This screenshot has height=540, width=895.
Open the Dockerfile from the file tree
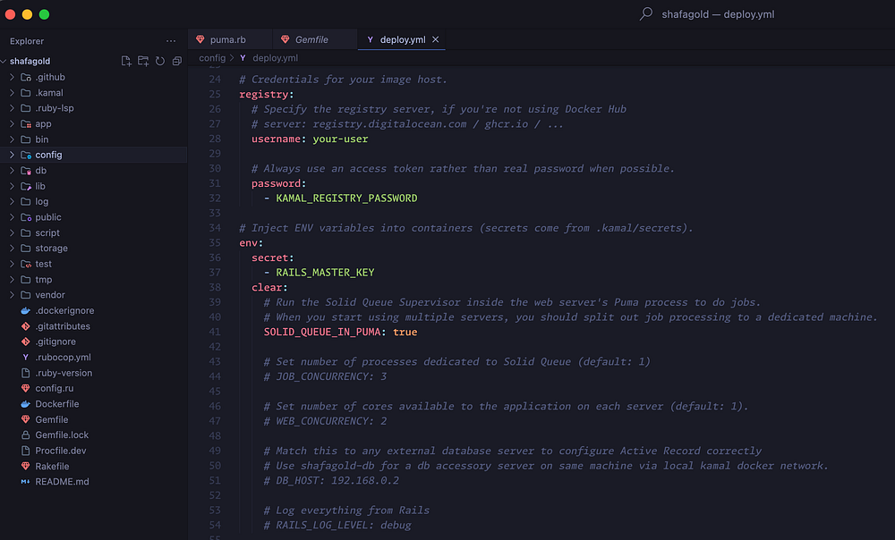(56, 404)
